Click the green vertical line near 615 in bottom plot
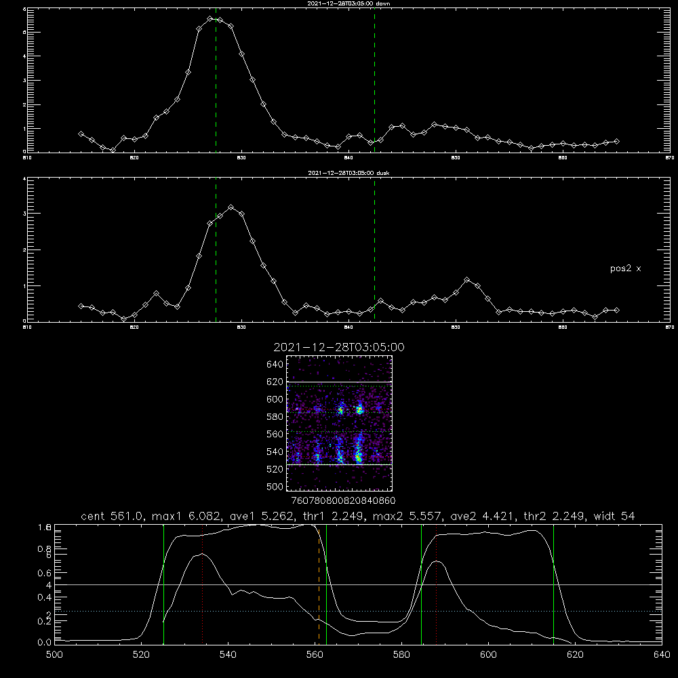The height and width of the screenshot is (678, 678). 553,584
